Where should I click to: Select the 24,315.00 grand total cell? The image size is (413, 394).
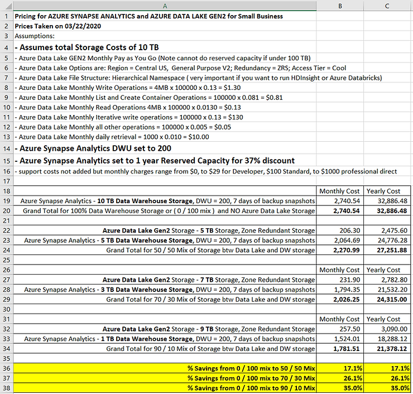(387, 299)
